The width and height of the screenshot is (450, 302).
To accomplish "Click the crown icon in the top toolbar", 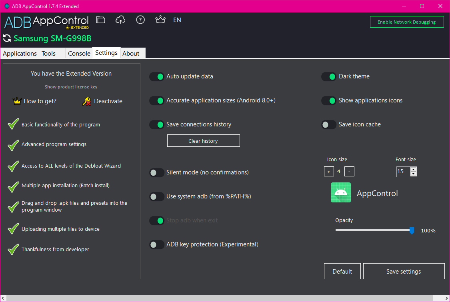I will (160, 20).
